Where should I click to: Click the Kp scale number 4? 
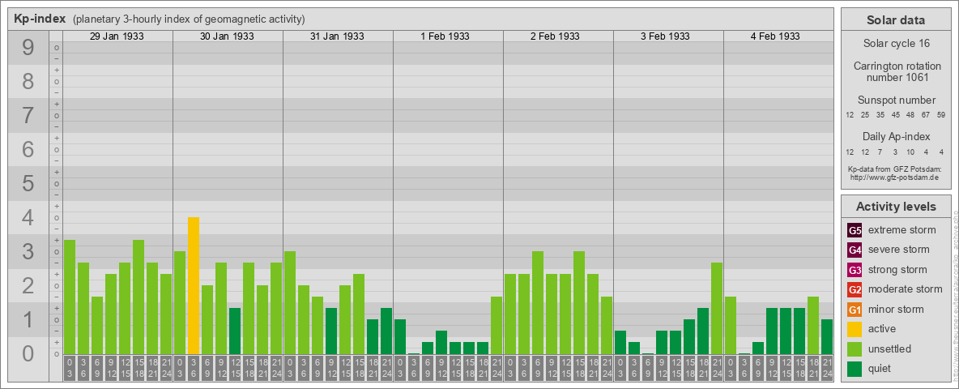click(x=28, y=218)
